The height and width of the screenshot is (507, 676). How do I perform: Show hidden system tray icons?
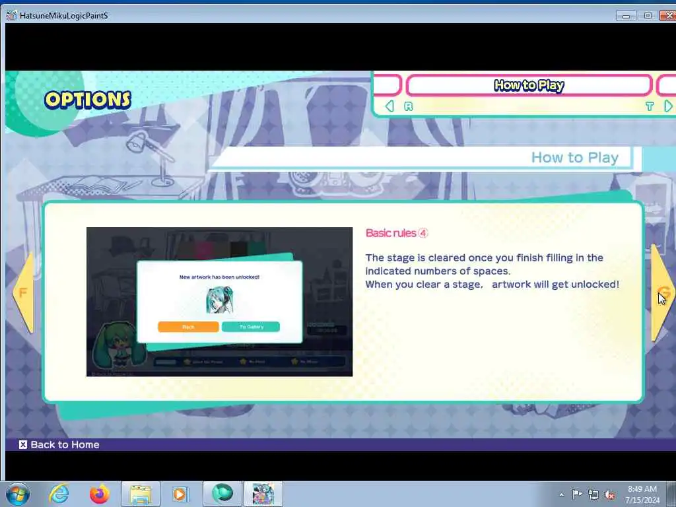pyautogui.click(x=561, y=494)
